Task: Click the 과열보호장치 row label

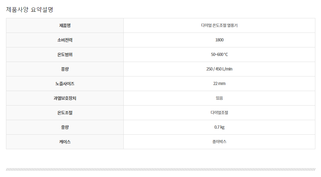Action: point(65,98)
